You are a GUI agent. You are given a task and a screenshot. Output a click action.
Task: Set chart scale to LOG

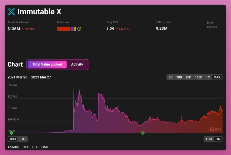[x=209, y=139]
